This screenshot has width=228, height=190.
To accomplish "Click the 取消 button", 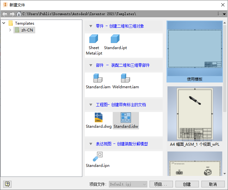I will coord(213,184).
